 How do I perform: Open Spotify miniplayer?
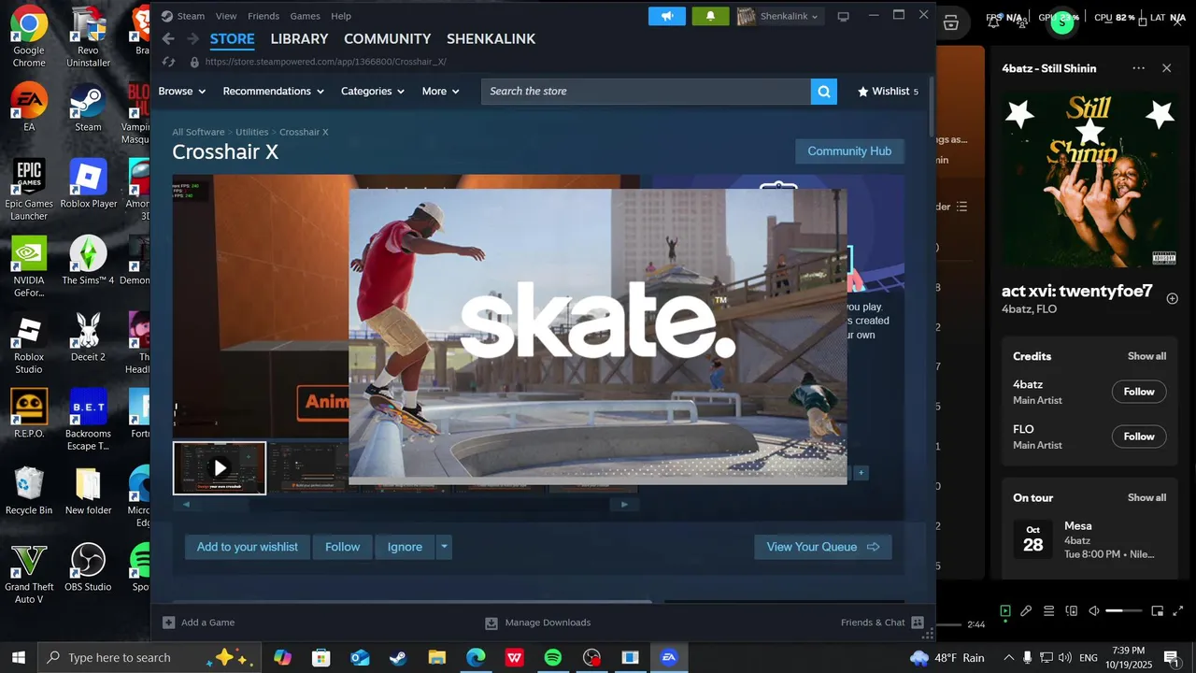click(1157, 611)
